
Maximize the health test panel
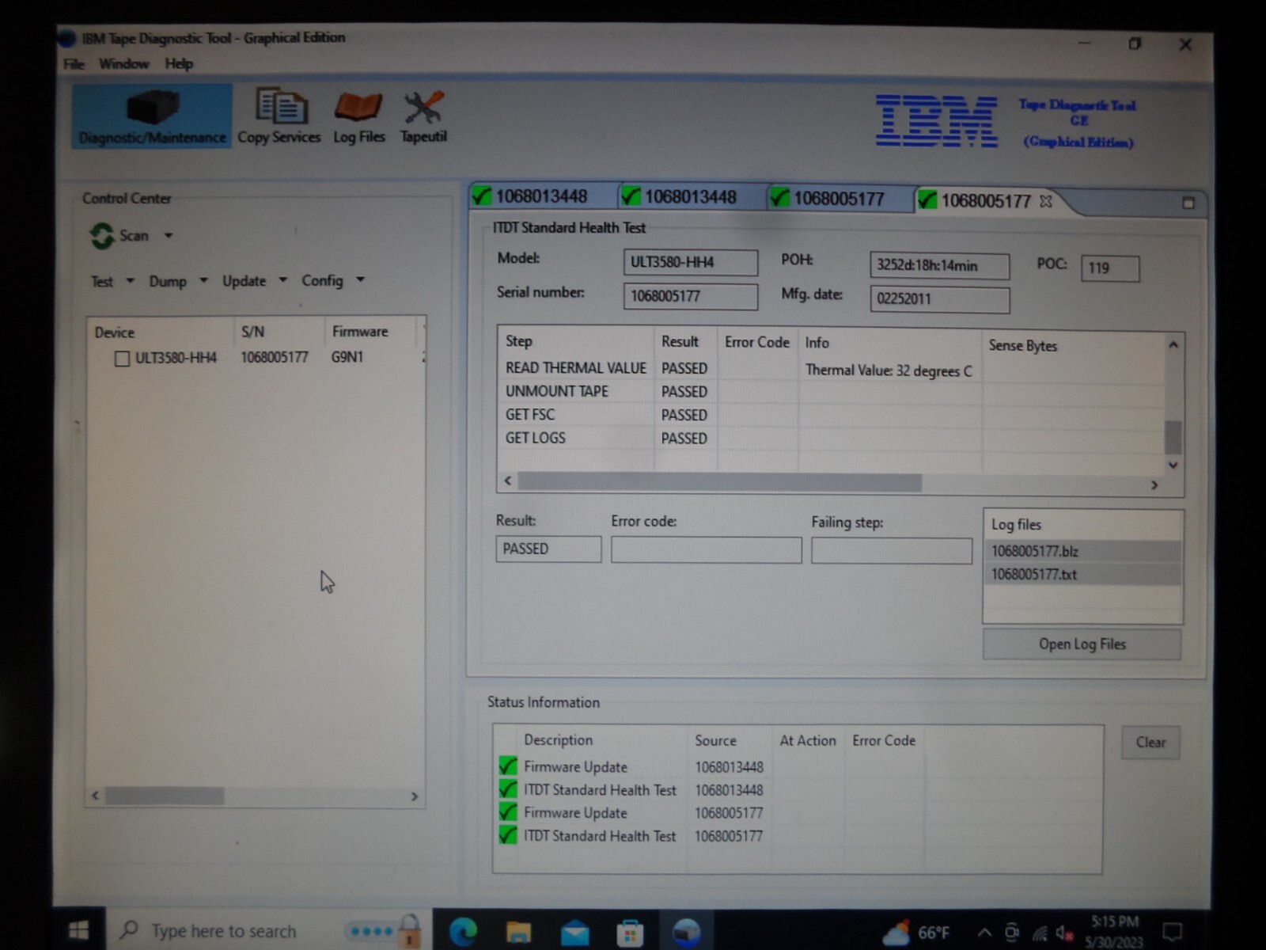tap(1188, 203)
